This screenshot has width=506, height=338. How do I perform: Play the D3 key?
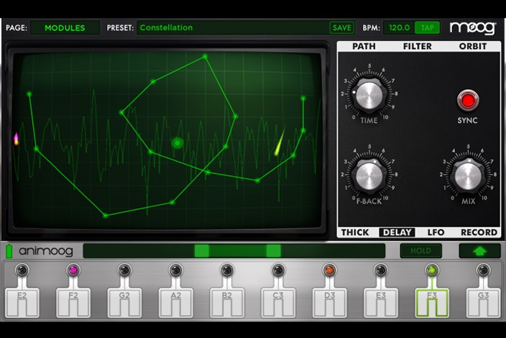329,303
